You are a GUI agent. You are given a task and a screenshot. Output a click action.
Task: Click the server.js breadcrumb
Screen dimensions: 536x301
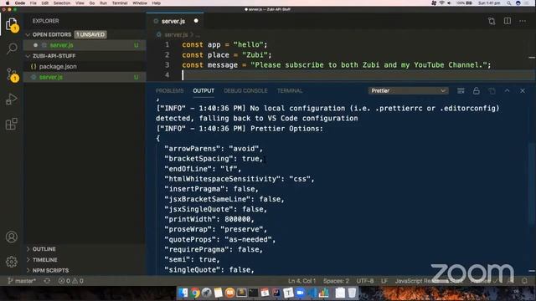[176, 35]
